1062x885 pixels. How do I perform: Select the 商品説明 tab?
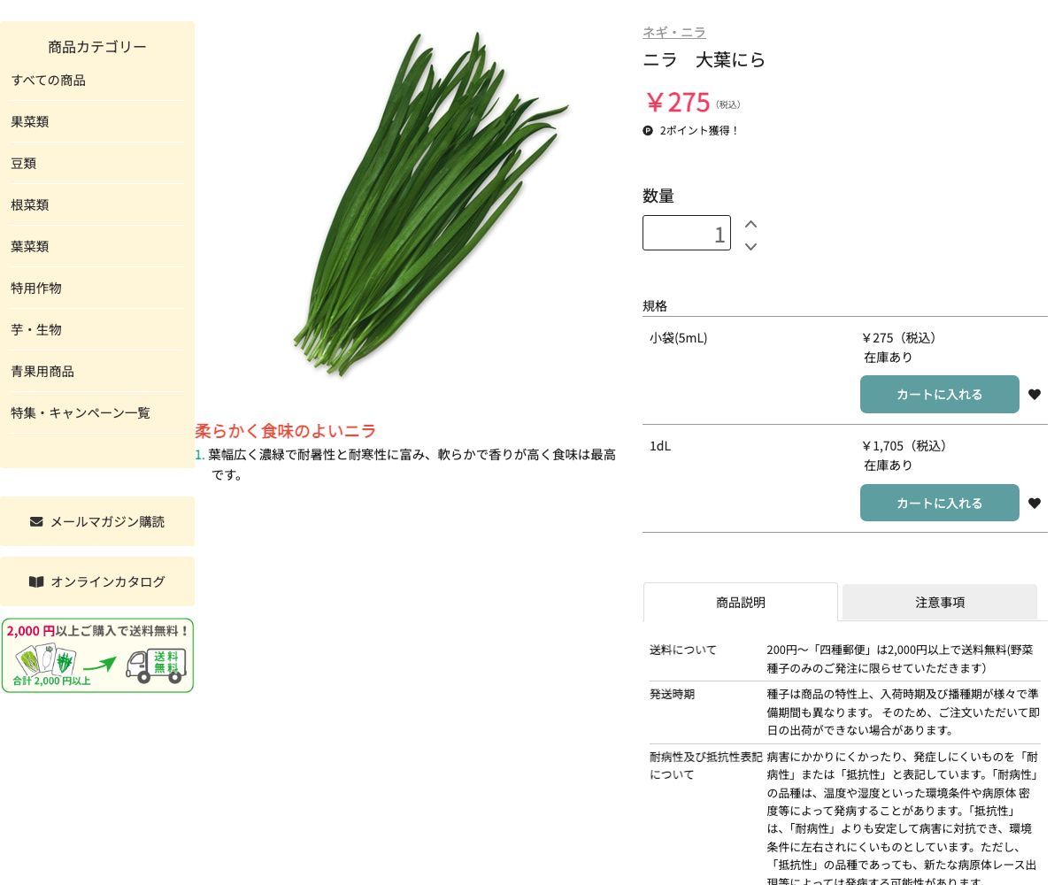pos(741,602)
